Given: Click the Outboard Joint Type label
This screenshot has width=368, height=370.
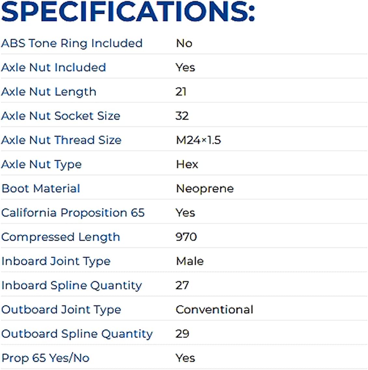Looking at the screenshot, I should coord(61,310).
